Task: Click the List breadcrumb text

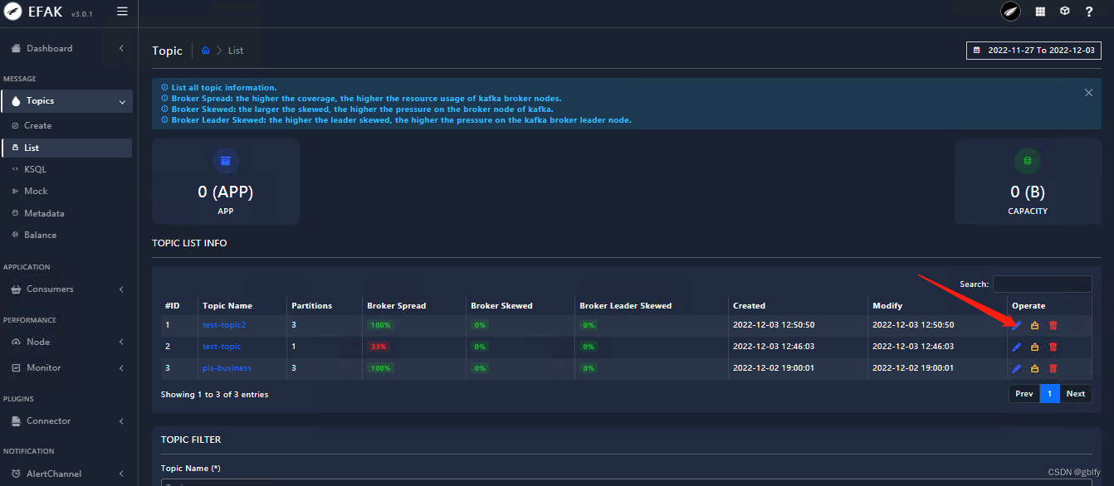Action: click(x=236, y=51)
